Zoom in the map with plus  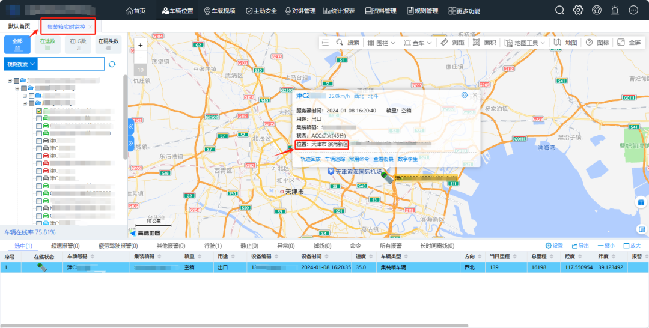[x=141, y=46]
